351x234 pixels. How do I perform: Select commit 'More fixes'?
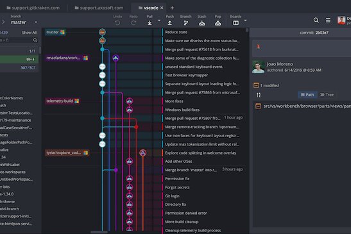point(174,101)
